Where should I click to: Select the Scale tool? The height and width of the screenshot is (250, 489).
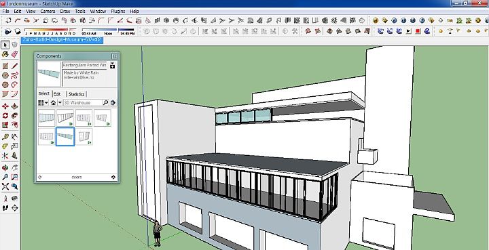click(5, 125)
